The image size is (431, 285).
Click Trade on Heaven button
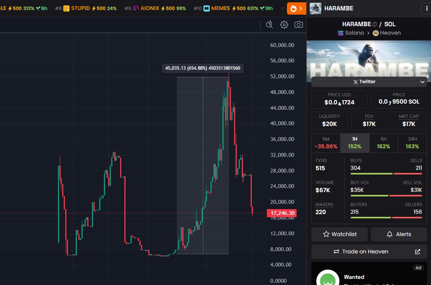(360, 251)
